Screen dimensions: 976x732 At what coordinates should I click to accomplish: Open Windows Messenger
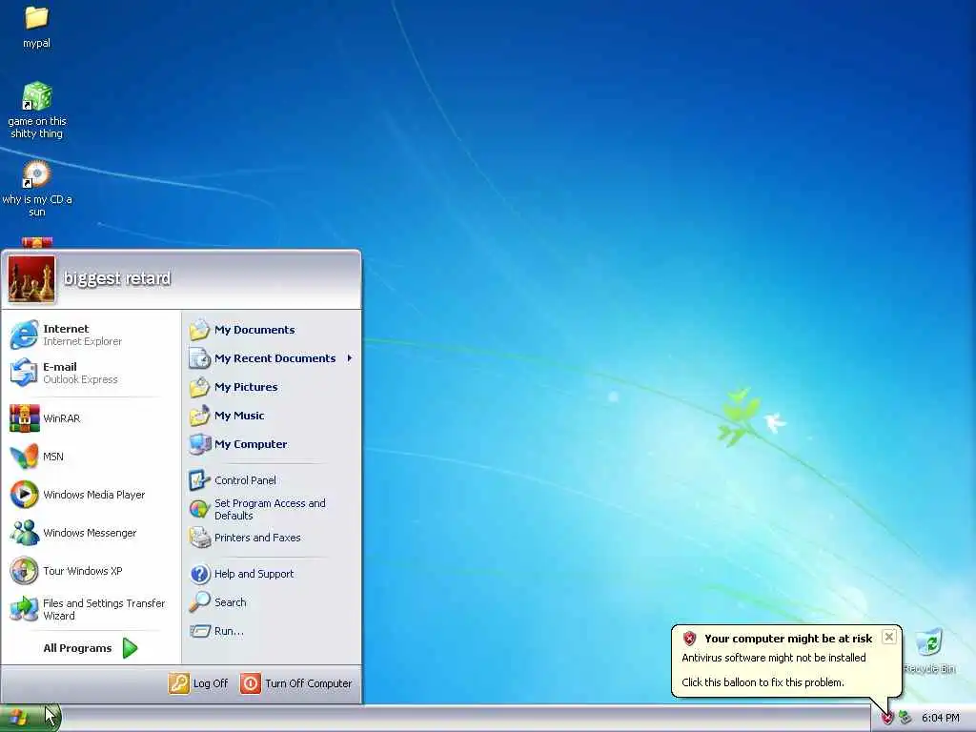91,533
